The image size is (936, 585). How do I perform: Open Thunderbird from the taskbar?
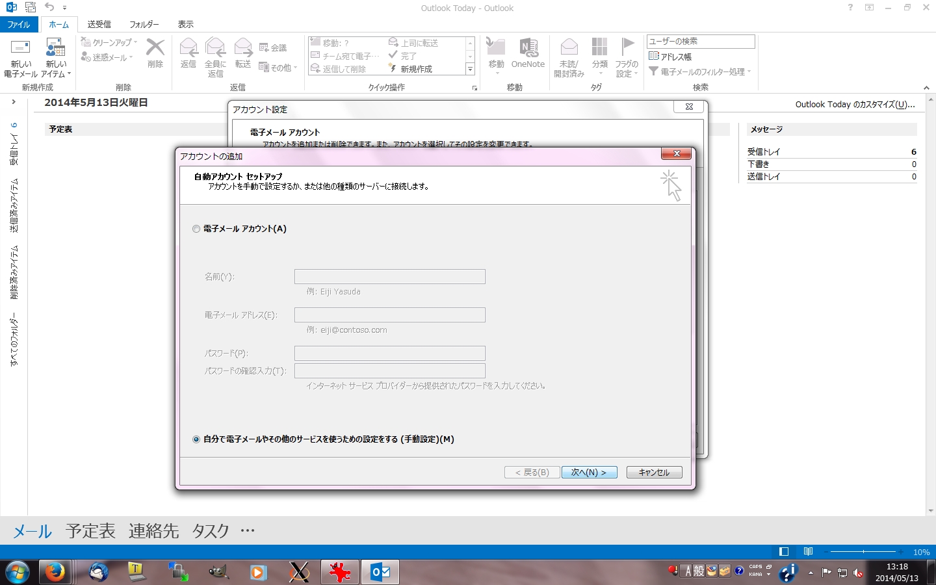pyautogui.click(x=99, y=572)
